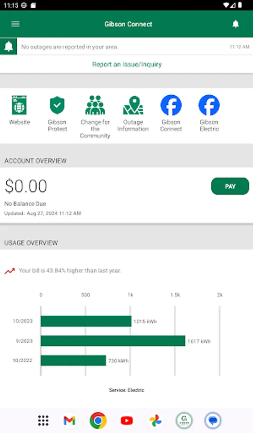The width and height of the screenshot is (253, 433).
Task: Open the Gibson Electric Facebook icon
Action: (x=209, y=105)
